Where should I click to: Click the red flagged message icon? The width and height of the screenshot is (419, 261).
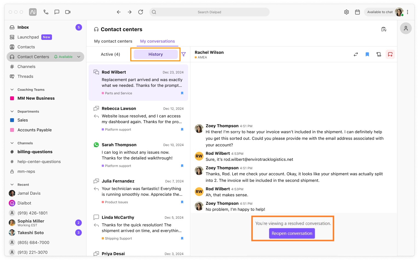pyautogui.click(x=390, y=54)
